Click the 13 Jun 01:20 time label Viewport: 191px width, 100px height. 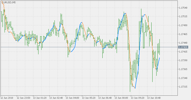pos(40,98)
